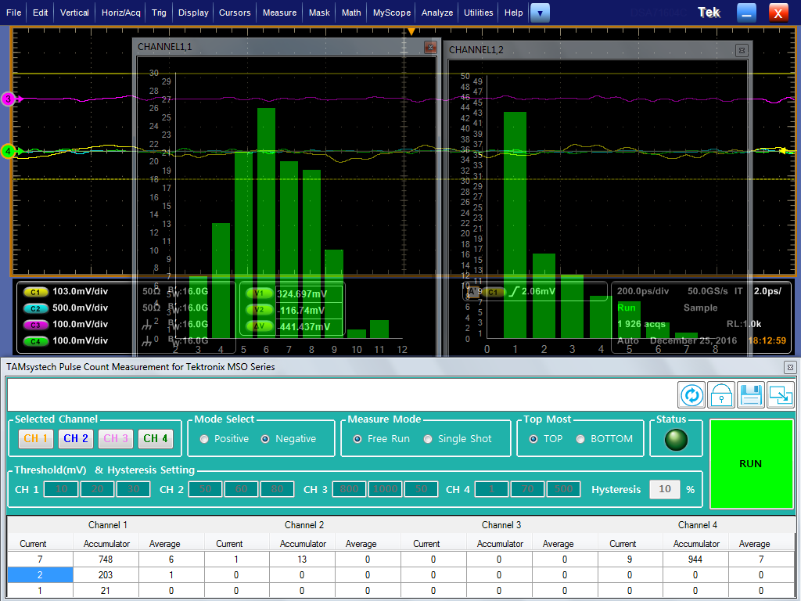Choose Free Run measure mode
Image resolution: width=801 pixels, height=601 pixels.
357,439
